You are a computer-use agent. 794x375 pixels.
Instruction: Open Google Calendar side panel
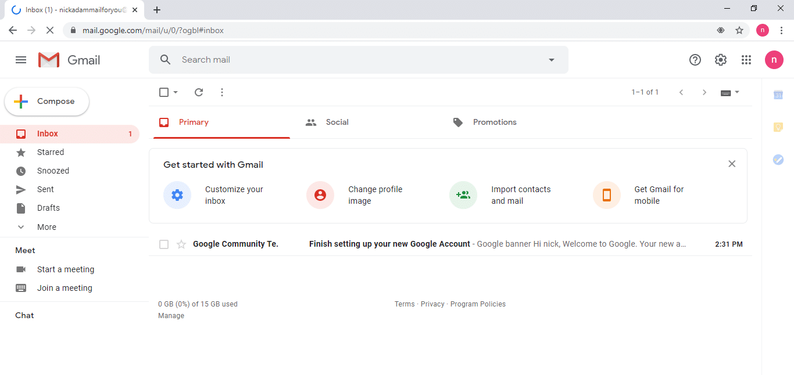pos(778,95)
